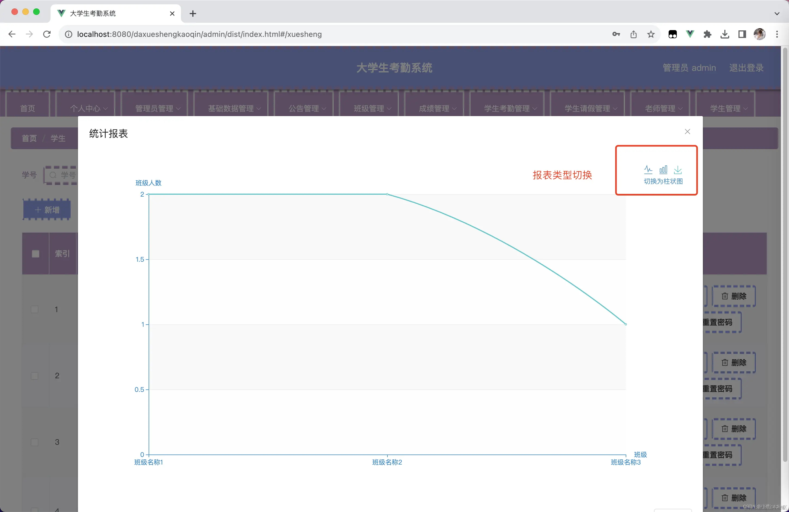Click the 删除 button in first row

[734, 296]
